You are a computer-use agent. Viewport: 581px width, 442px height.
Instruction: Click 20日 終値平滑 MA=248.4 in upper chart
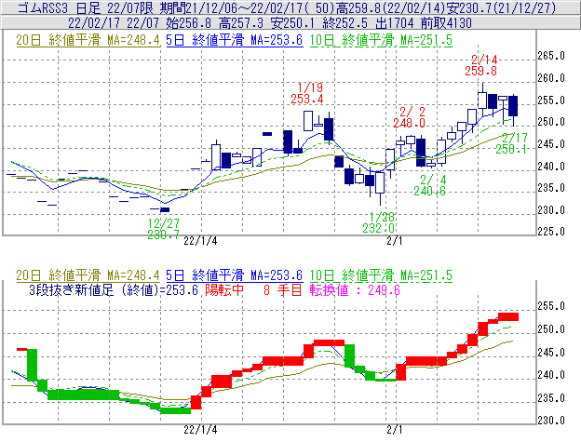coord(88,40)
